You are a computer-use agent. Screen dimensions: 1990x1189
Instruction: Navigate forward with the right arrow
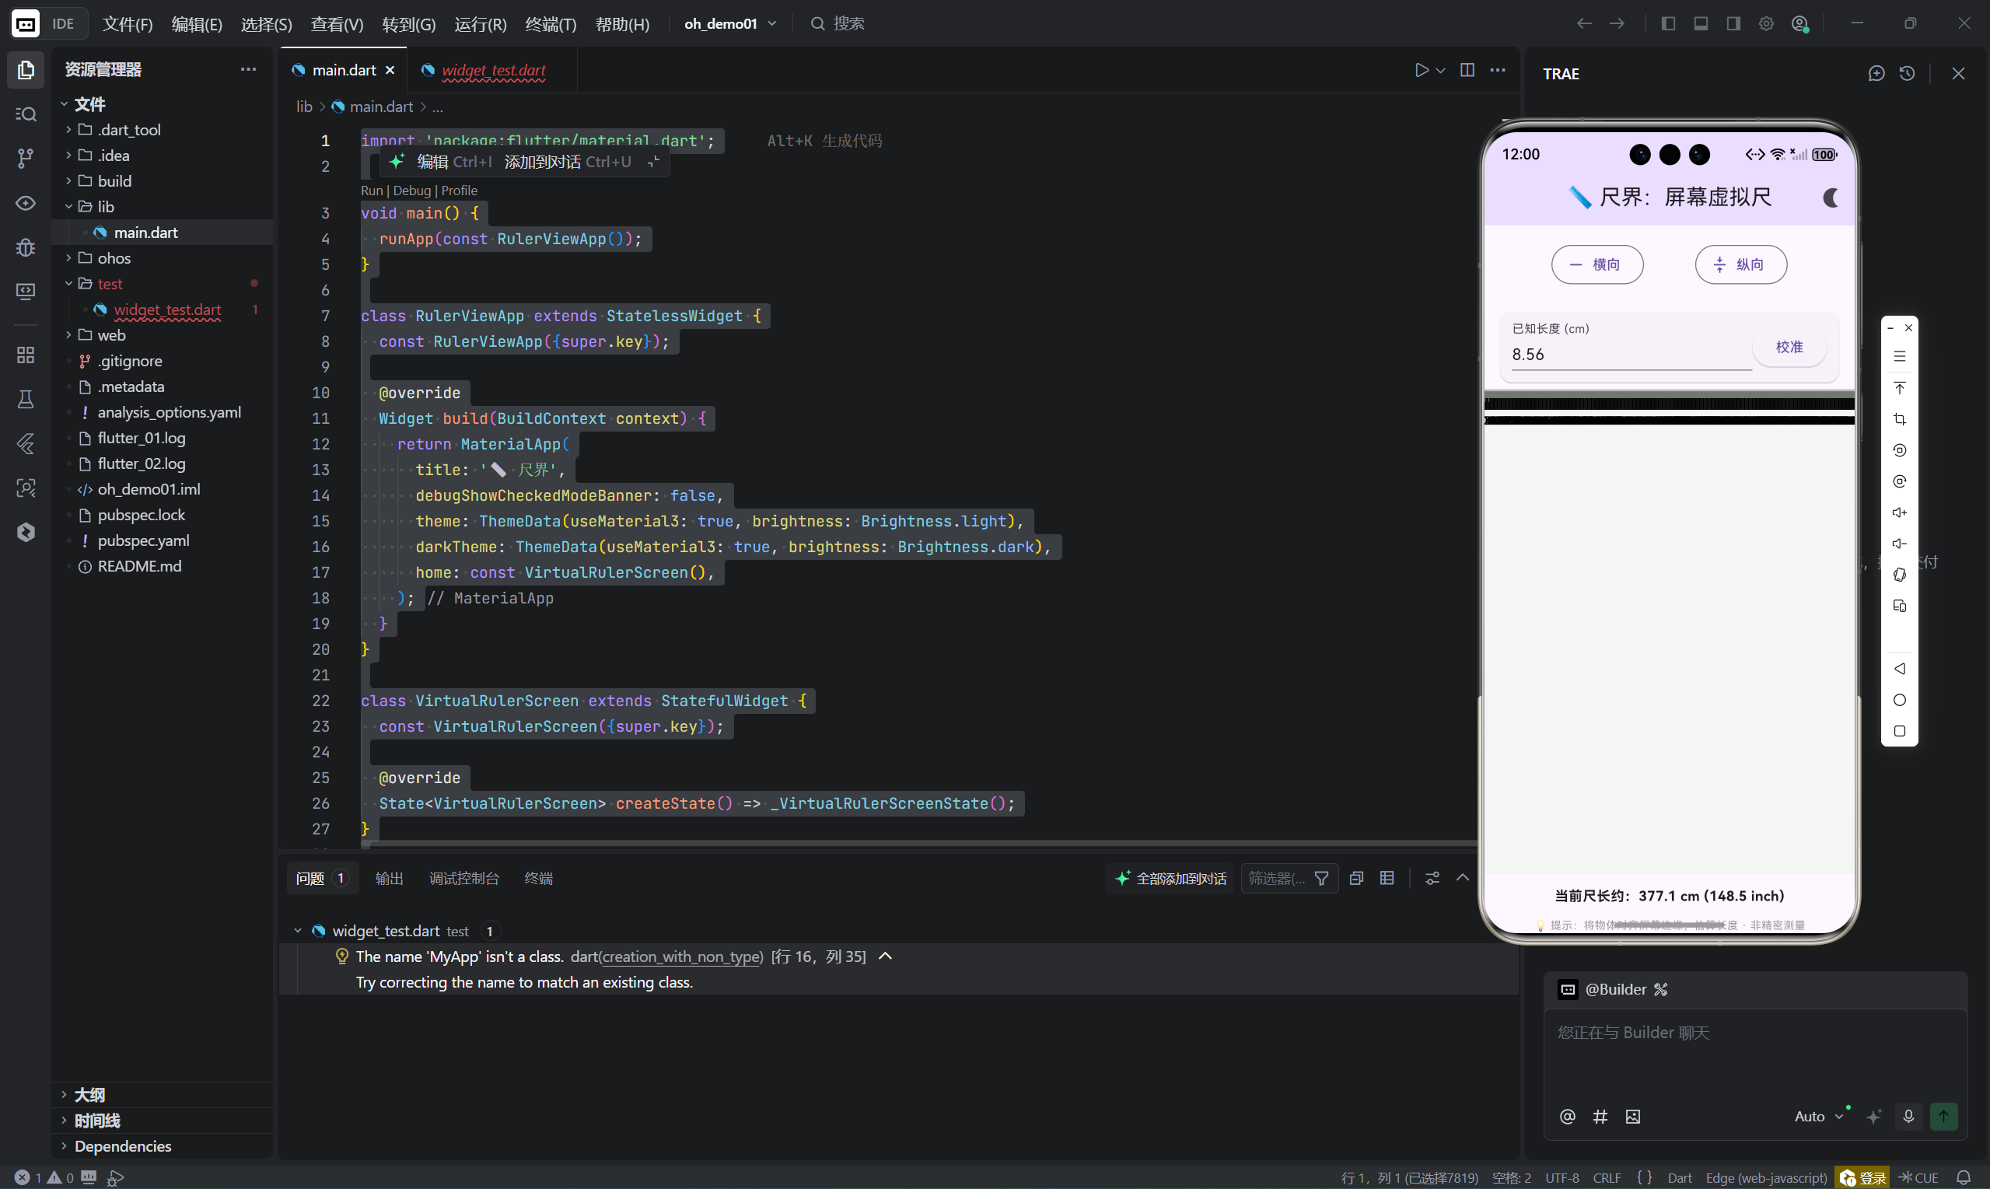click(x=1617, y=23)
